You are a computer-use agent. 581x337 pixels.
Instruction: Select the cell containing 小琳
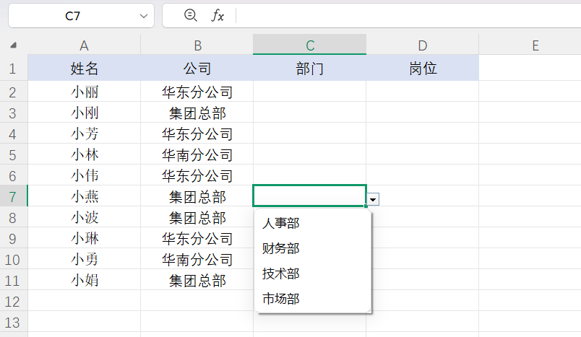click(x=84, y=238)
